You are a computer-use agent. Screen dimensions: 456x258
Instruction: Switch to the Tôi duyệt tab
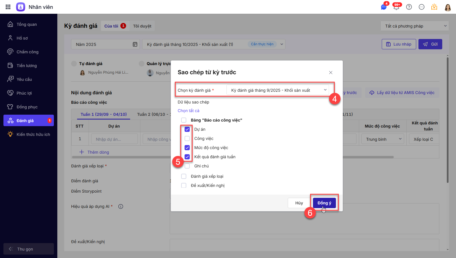(x=142, y=26)
